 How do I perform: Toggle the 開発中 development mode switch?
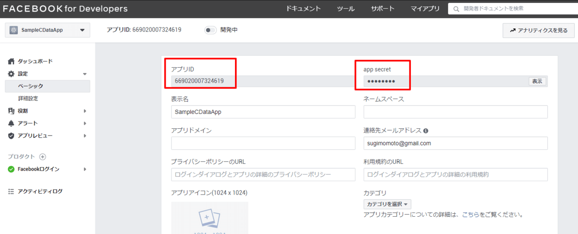pos(210,30)
